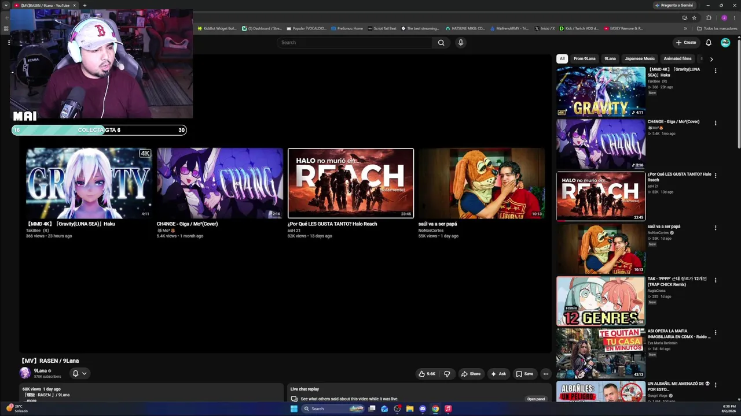Screen dimensions: 741x416
Task: Open options menu for Gravity(LUNA SEA) sidebar video
Action: [716, 70]
